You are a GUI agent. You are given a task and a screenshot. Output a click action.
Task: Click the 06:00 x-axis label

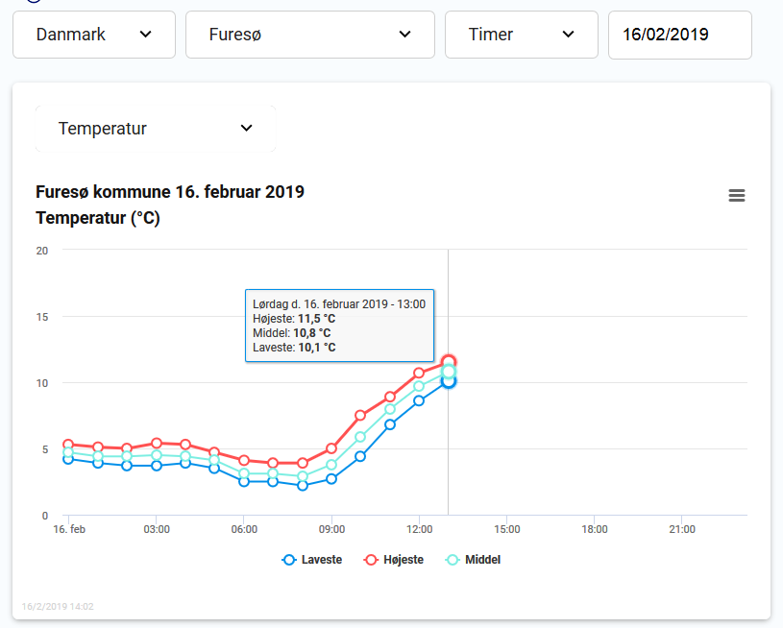[244, 529]
